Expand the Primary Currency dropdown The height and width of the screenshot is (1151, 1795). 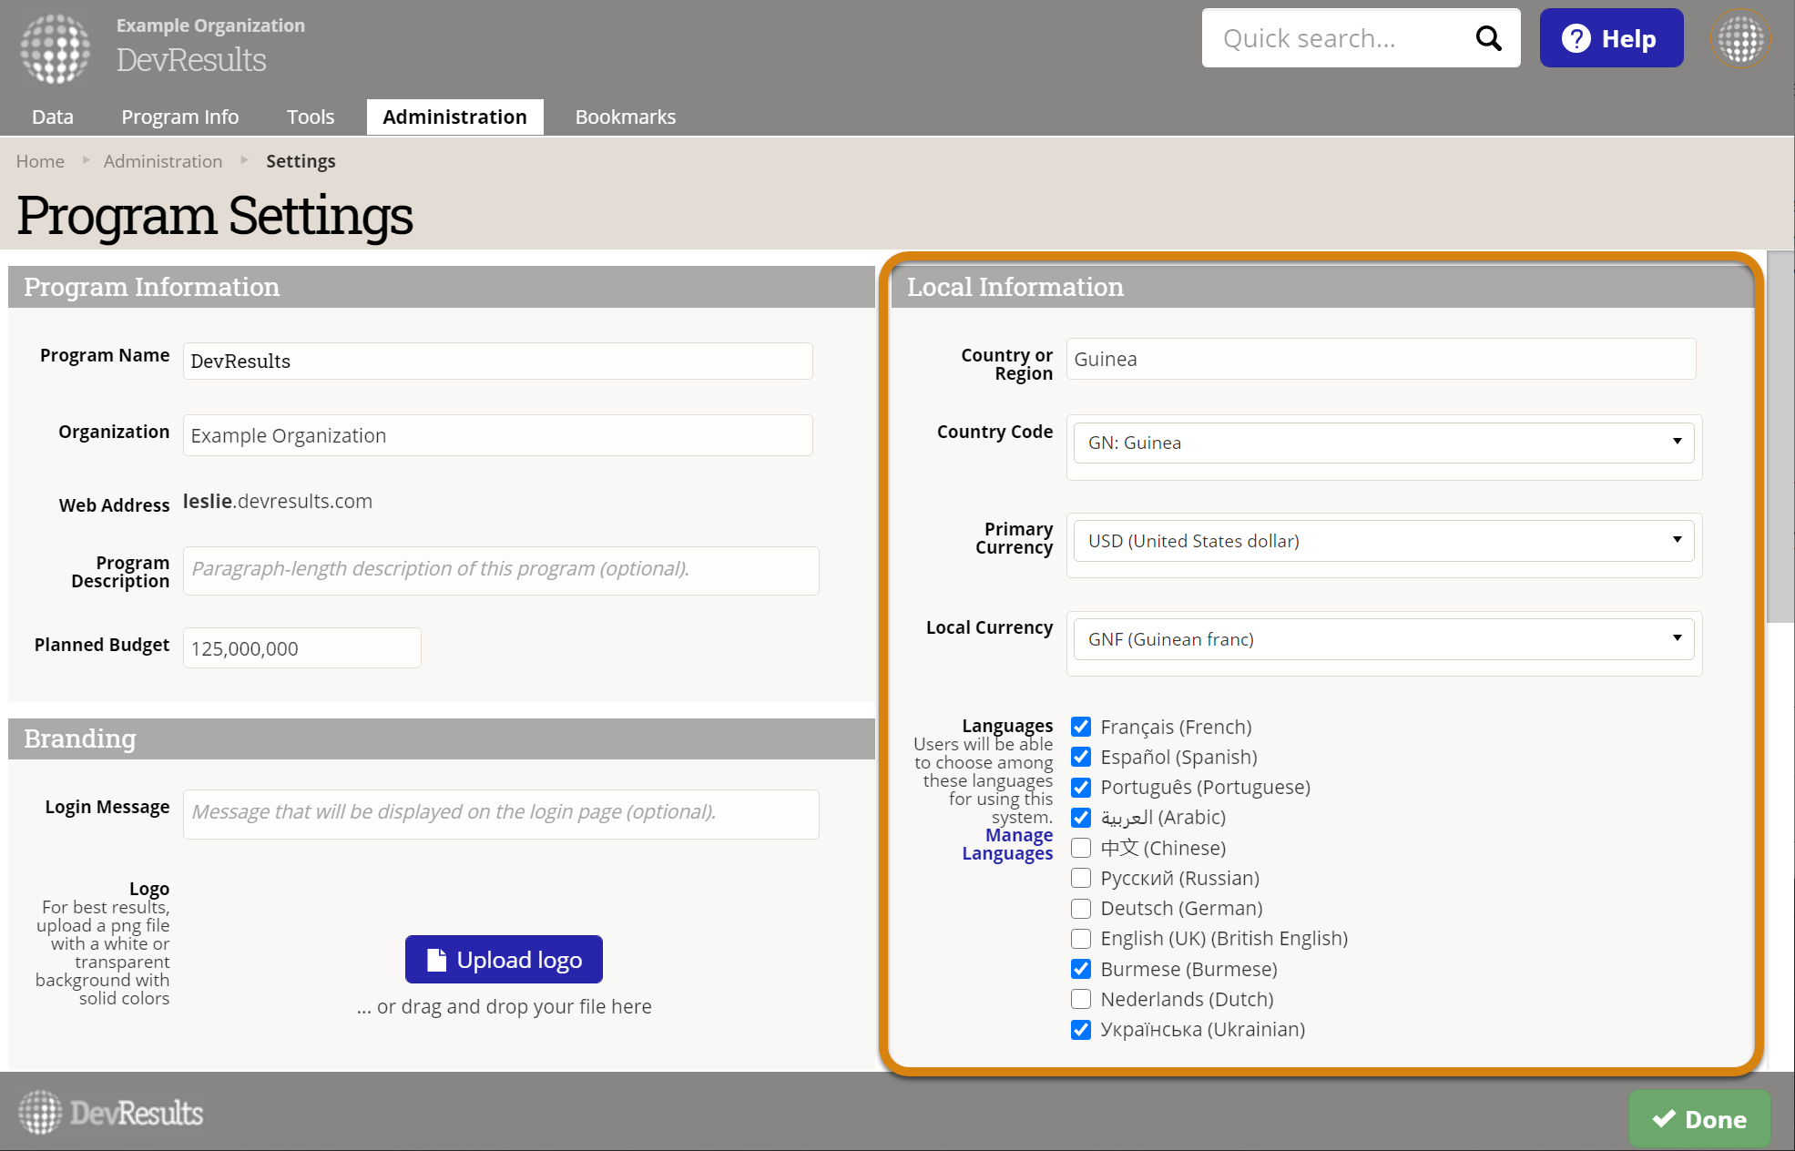pos(1382,541)
